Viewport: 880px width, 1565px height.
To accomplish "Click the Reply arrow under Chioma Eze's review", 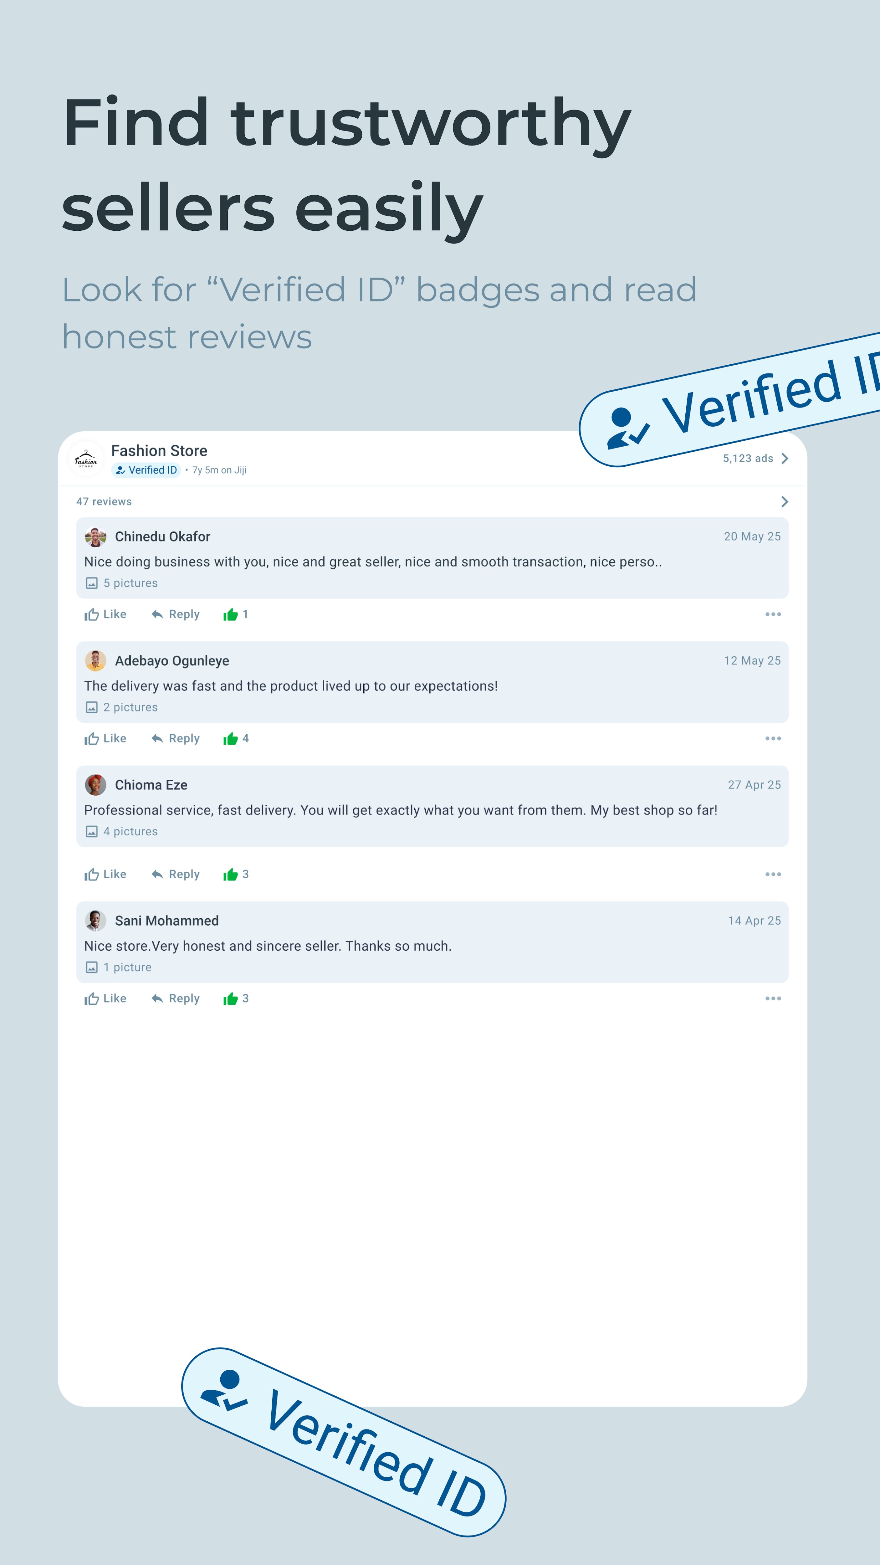I will coord(157,874).
